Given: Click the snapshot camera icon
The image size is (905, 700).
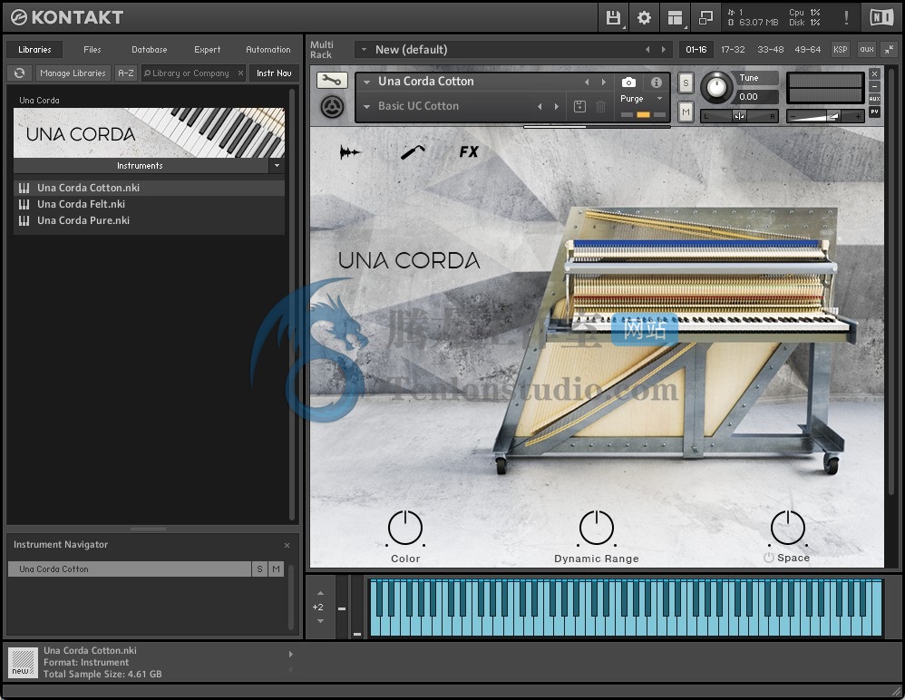Looking at the screenshot, I should tap(628, 82).
